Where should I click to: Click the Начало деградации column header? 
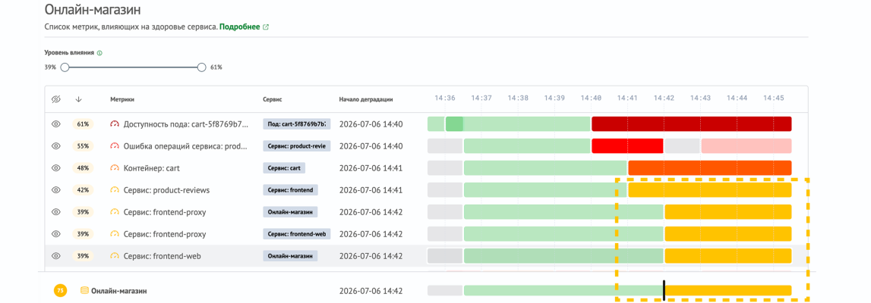[366, 100]
